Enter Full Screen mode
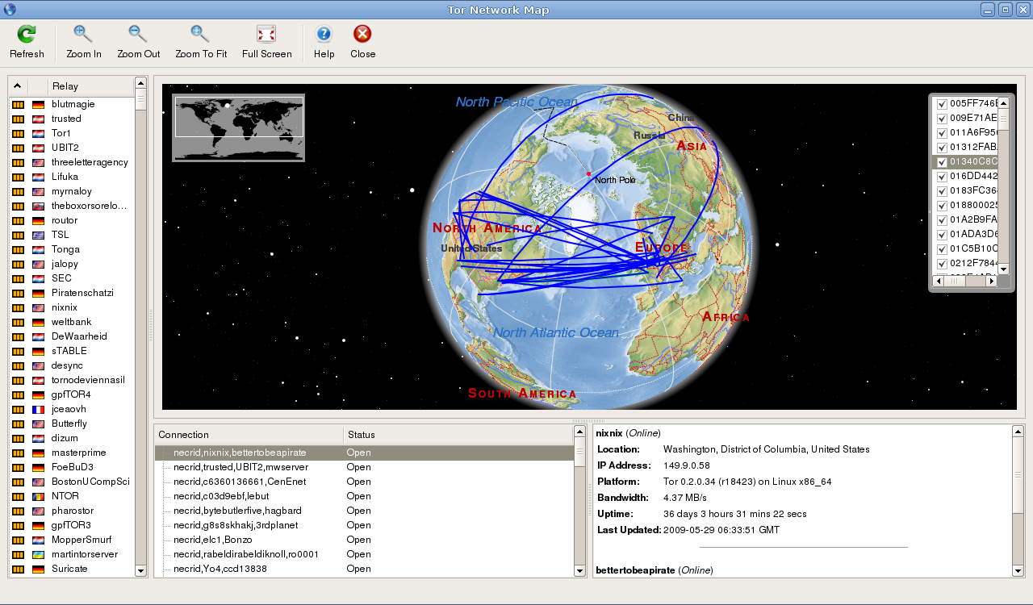 coord(266,34)
